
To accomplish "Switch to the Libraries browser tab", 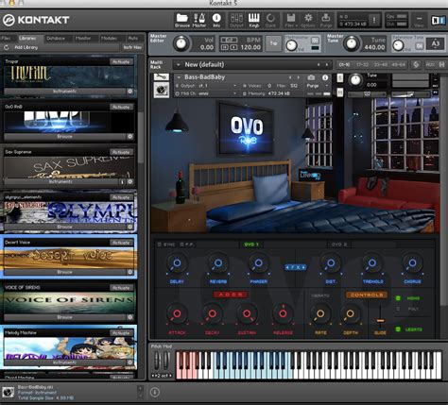I will tap(27, 39).
